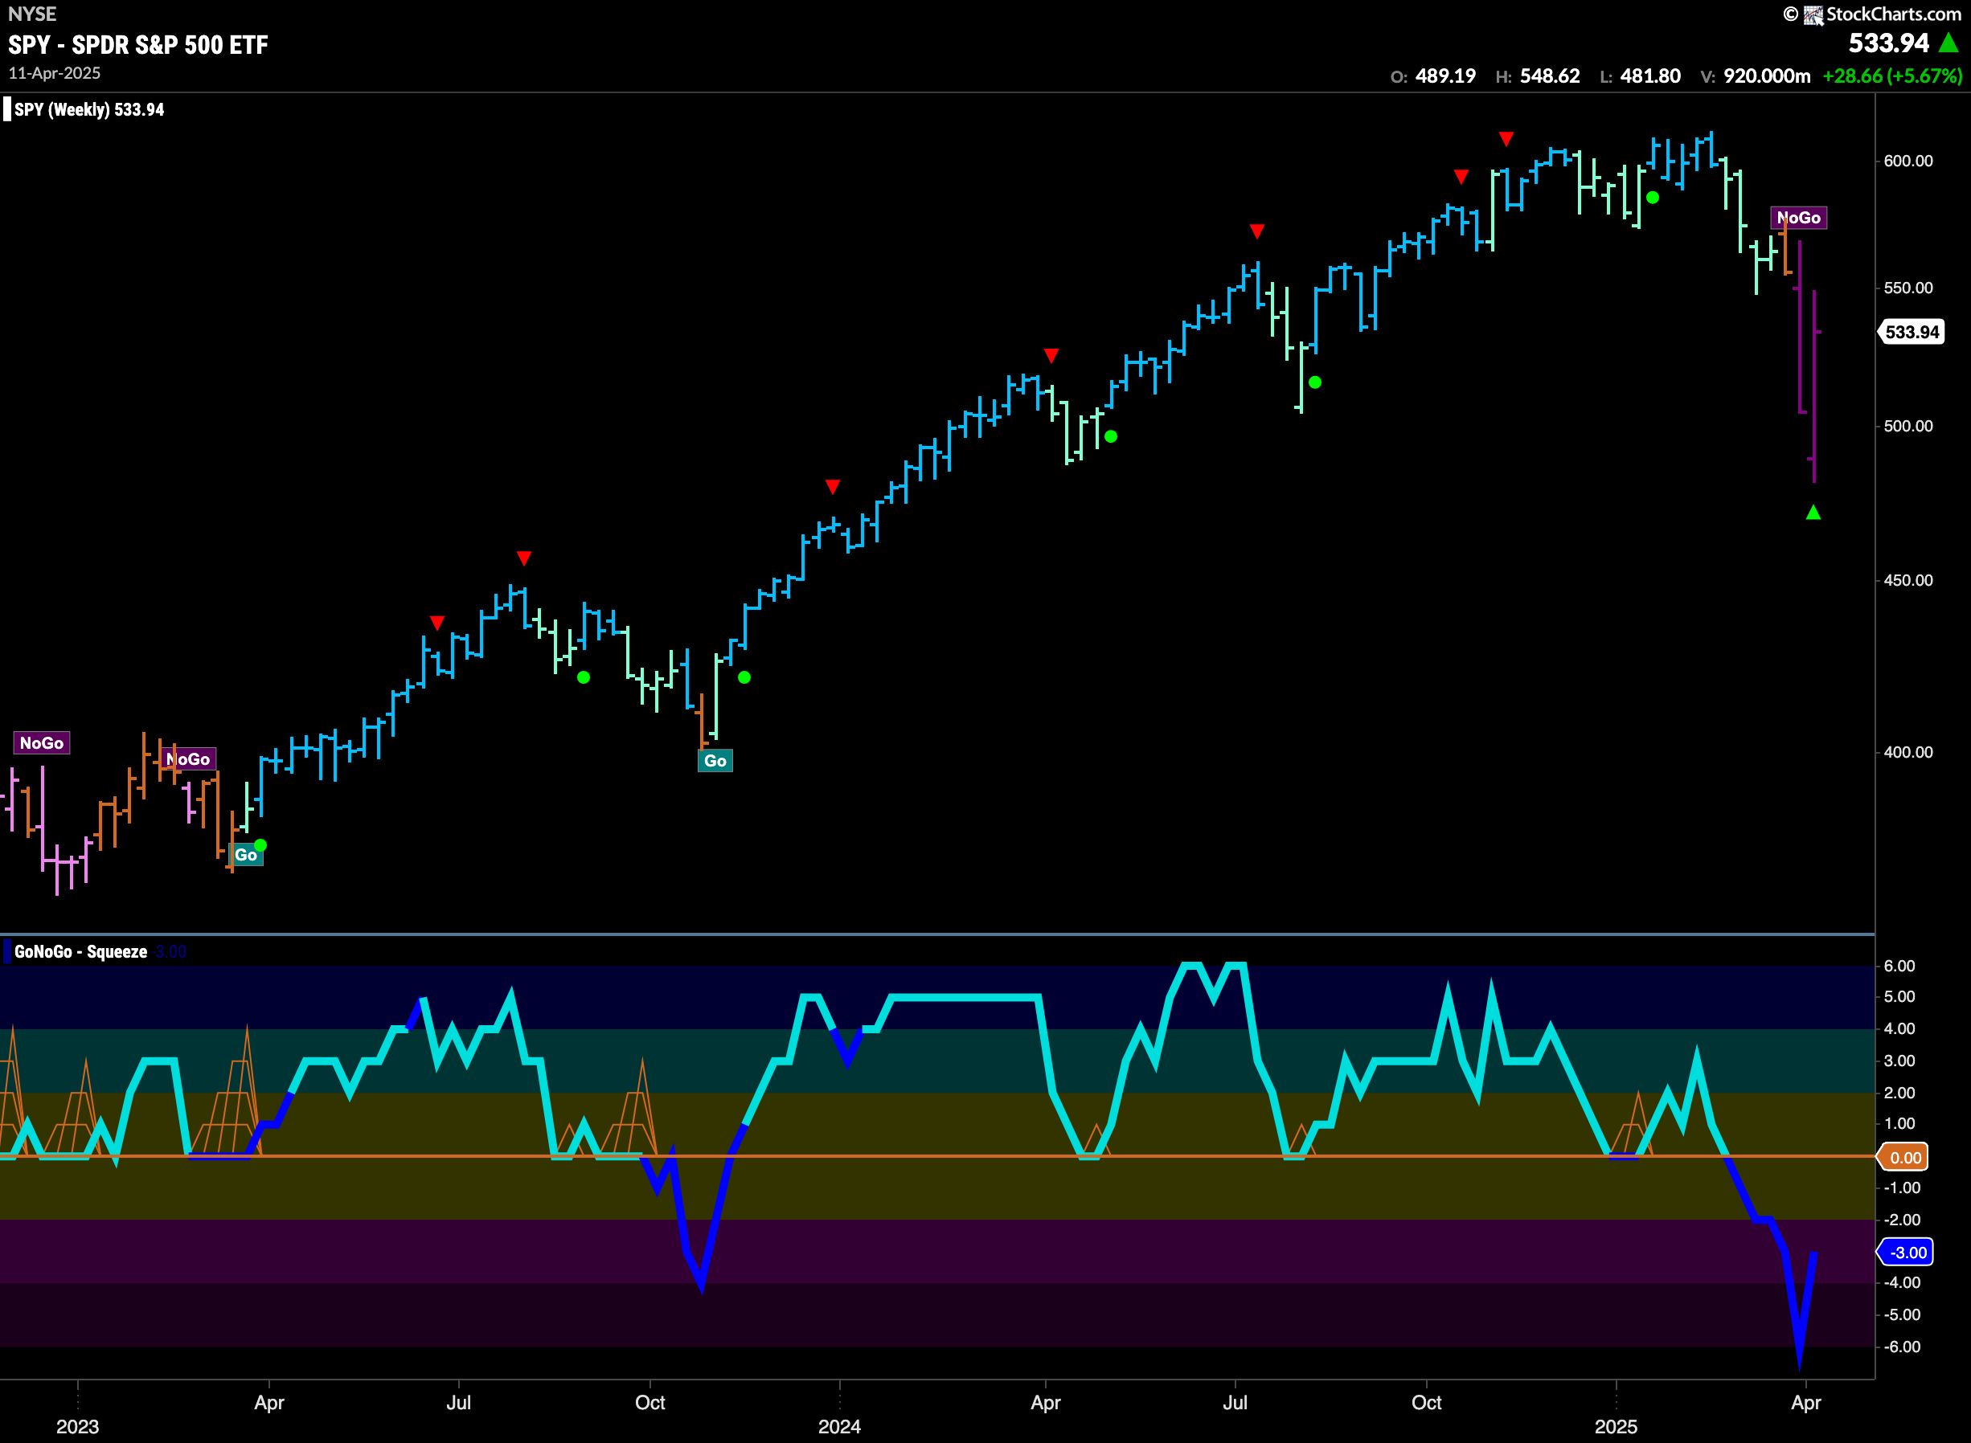Click the highest red triangle marker in November 2024
1971x1443 pixels.
point(1506,139)
